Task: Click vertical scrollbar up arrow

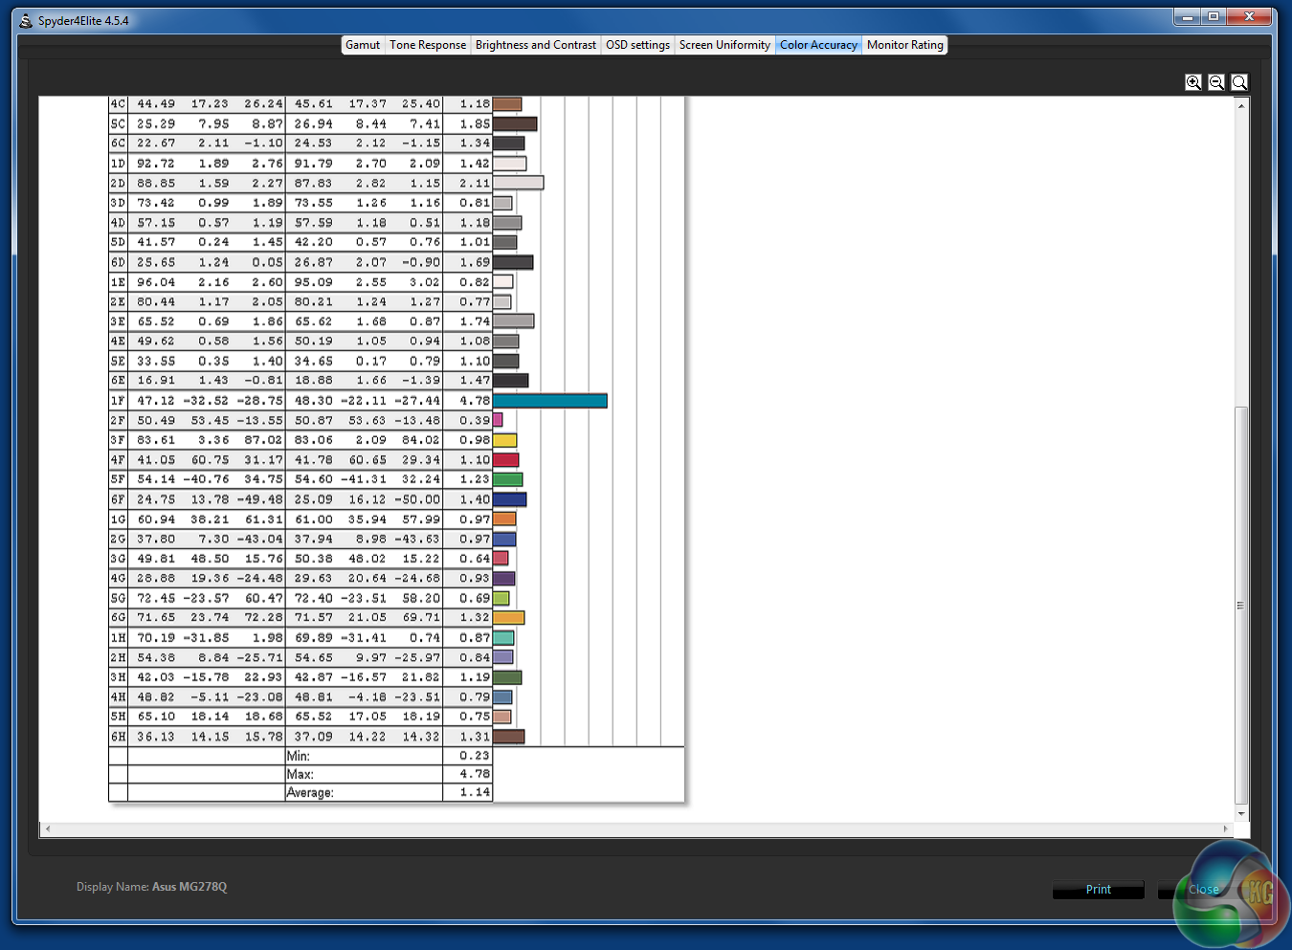Action: 1241,105
